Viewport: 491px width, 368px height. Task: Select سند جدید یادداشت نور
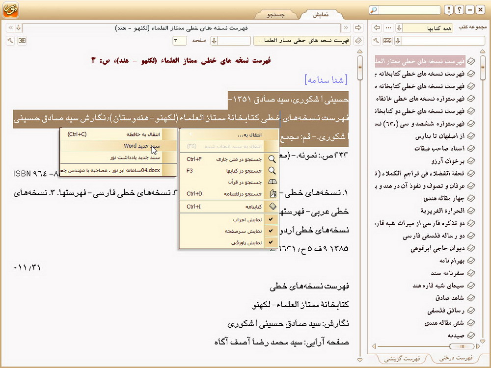click(x=118, y=158)
